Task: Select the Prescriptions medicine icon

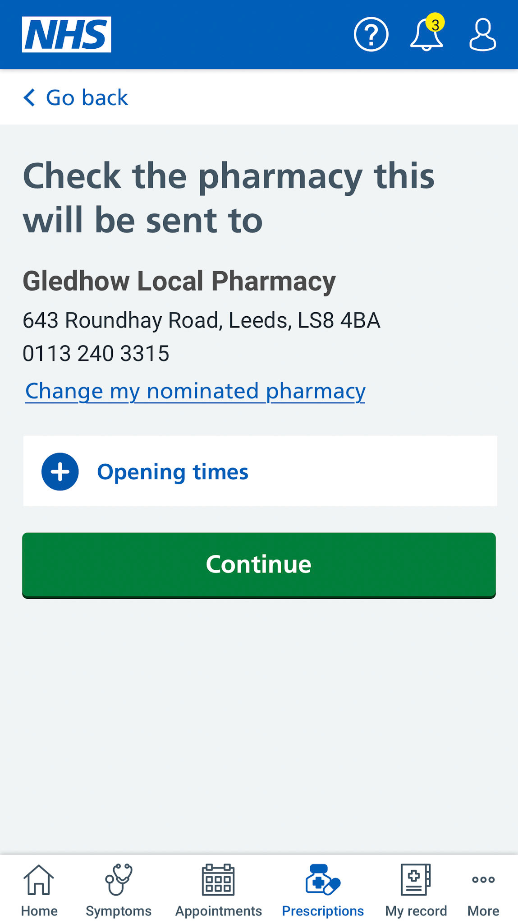Action: [x=323, y=879]
